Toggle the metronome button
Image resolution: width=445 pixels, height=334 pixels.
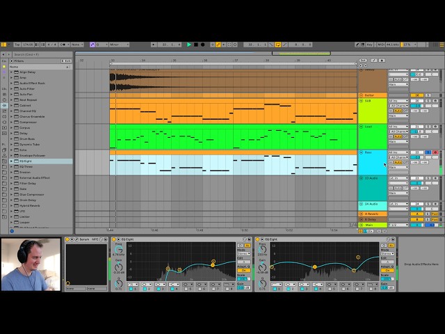(63, 45)
